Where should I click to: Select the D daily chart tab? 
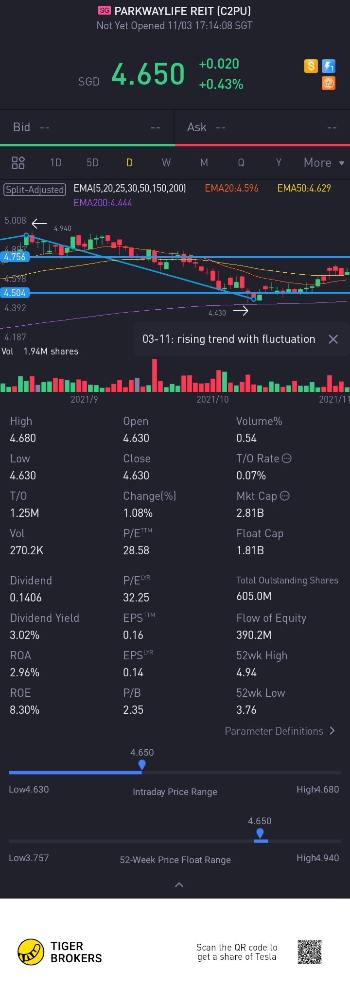pos(129,162)
